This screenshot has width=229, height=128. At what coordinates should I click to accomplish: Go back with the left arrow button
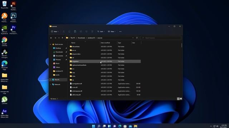pos(51,38)
